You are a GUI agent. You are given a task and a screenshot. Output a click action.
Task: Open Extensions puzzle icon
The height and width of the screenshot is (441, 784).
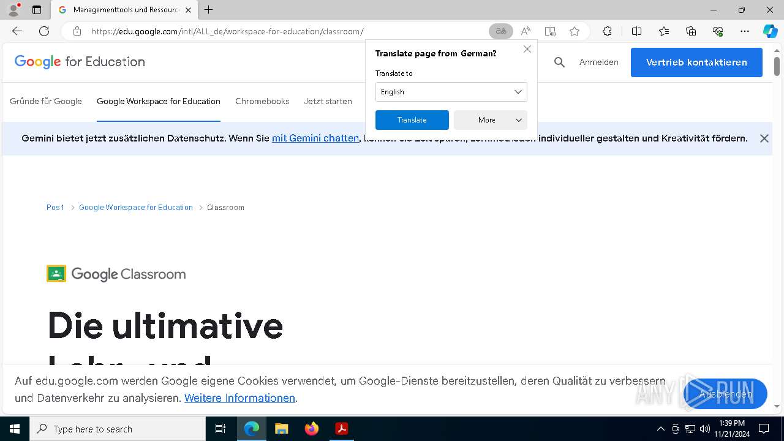tap(607, 31)
